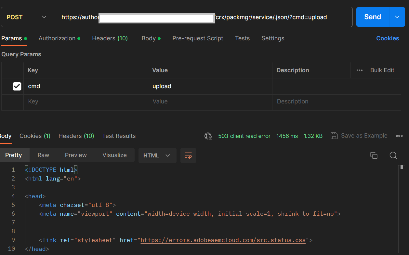
Task: Click the Cookies link near the tabs
Action: [388, 38]
